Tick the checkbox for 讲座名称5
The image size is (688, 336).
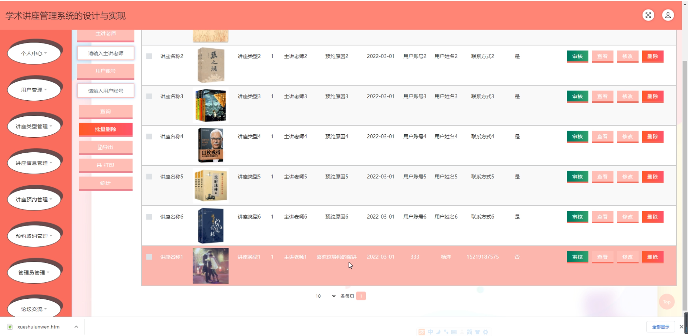pos(149,176)
